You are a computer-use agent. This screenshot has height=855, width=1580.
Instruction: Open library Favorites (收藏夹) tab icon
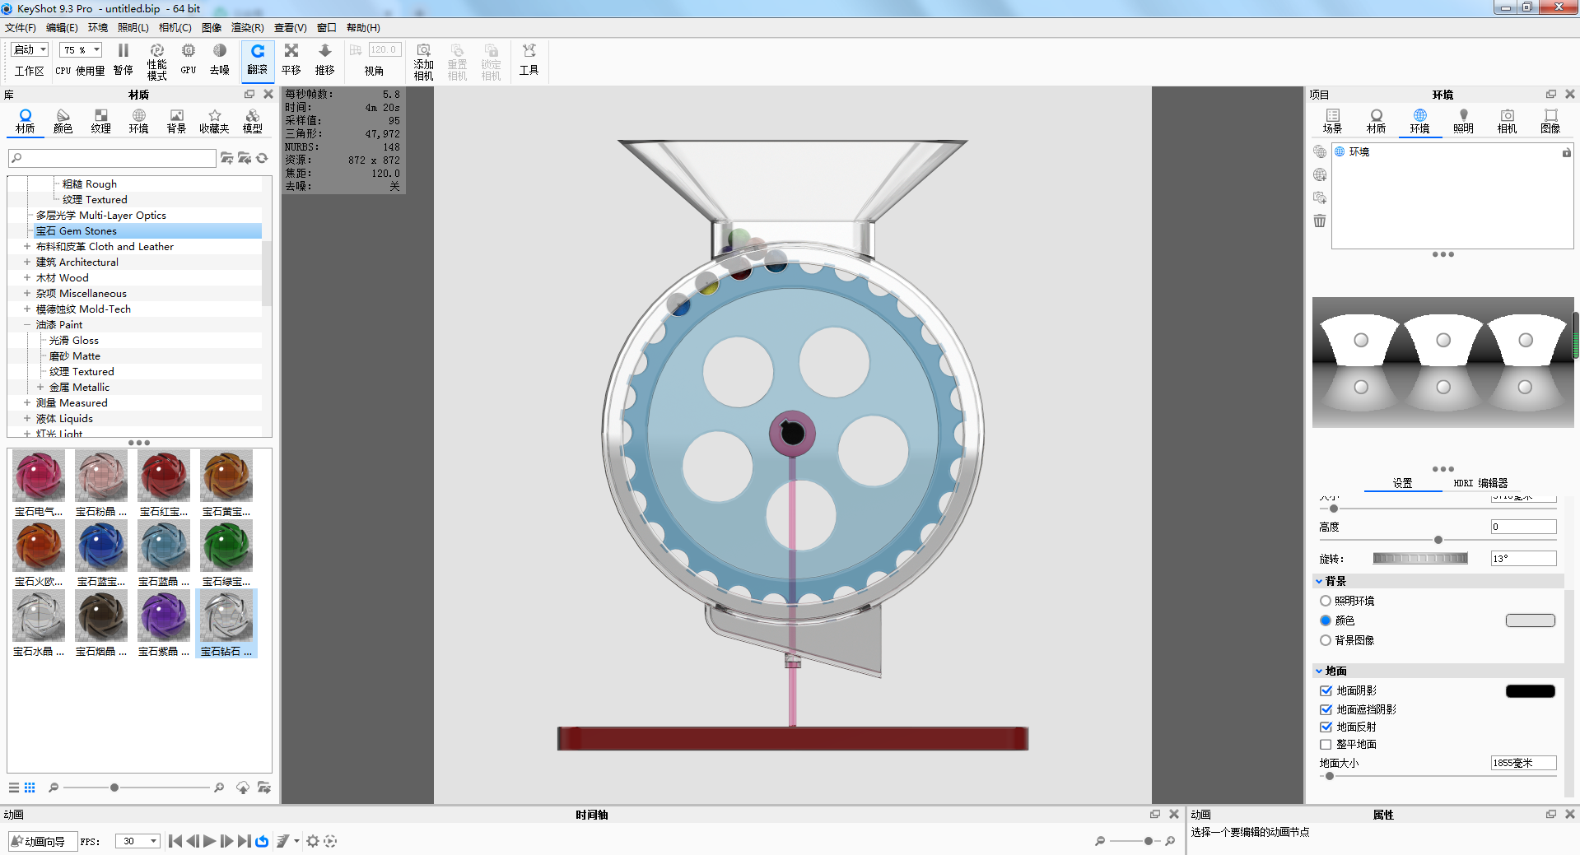tap(214, 121)
